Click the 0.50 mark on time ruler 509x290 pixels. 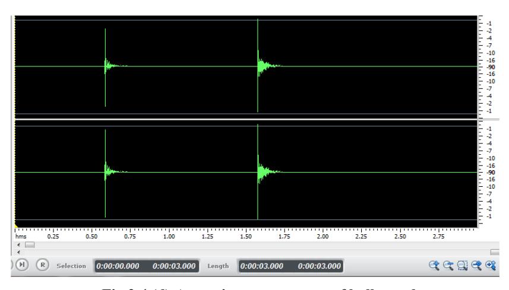point(91,236)
